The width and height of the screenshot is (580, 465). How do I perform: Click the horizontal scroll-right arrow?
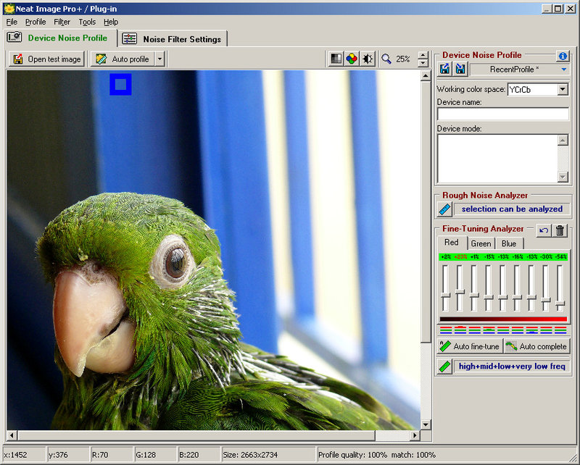415,435
